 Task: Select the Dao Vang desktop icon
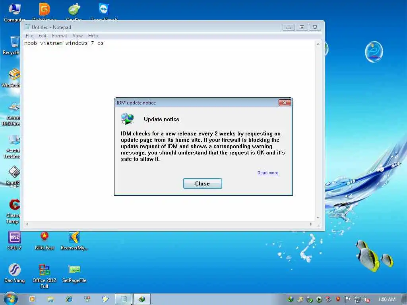pyautogui.click(x=15, y=273)
